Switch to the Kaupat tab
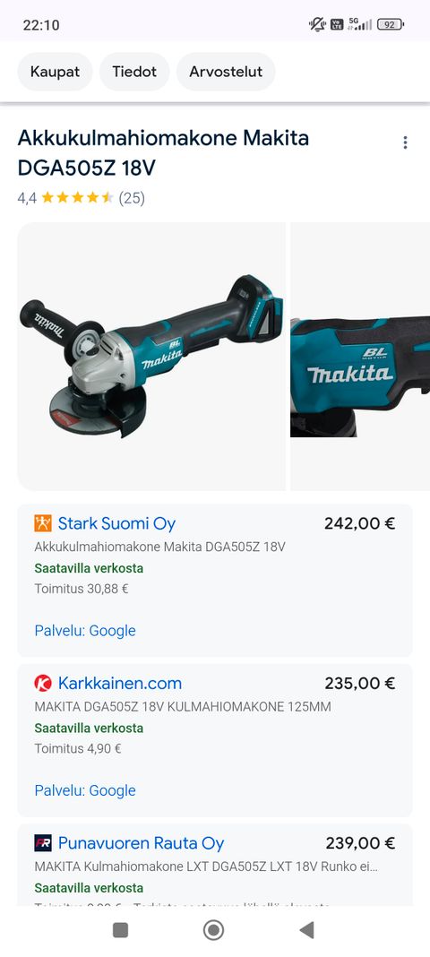 click(55, 72)
